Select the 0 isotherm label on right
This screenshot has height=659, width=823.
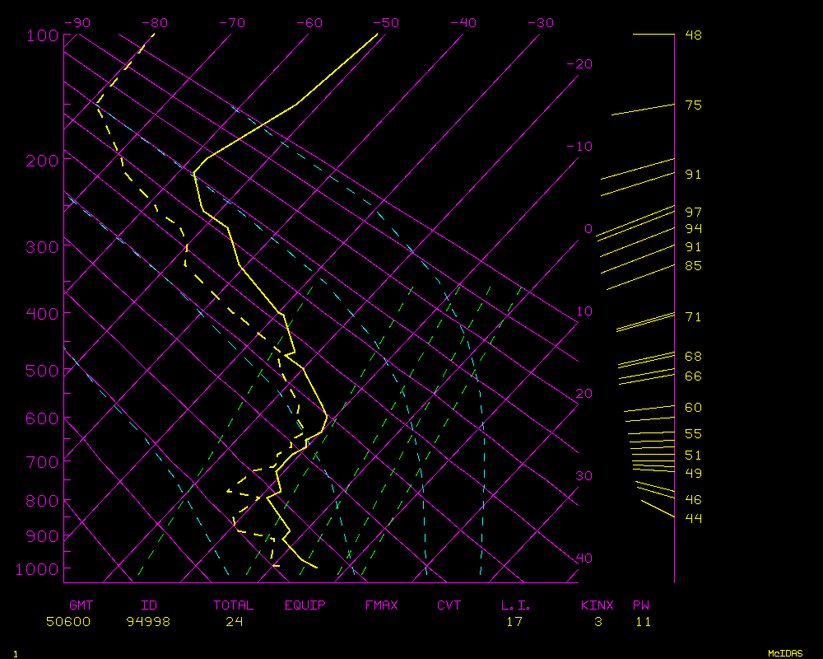(588, 229)
